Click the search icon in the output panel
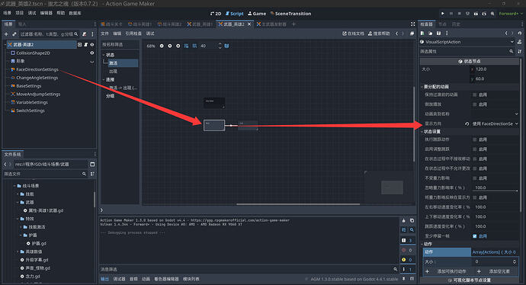526x285 pixels. click(412, 230)
